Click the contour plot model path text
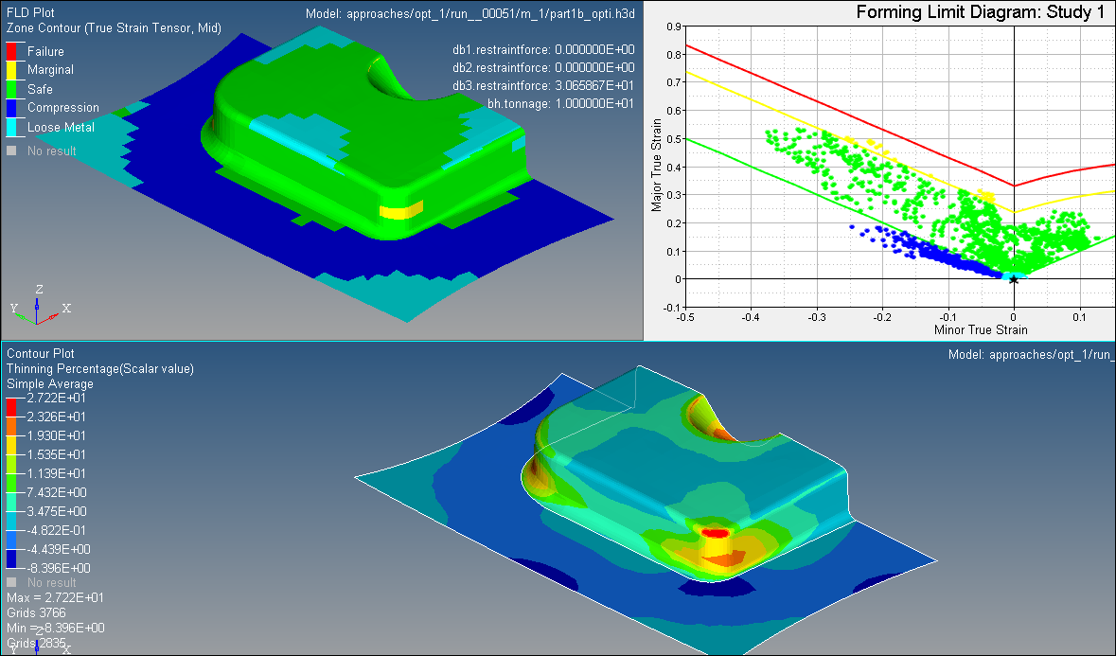 1032,354
